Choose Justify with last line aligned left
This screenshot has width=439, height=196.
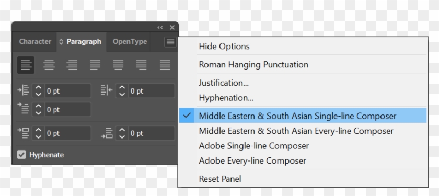[95, 65]
